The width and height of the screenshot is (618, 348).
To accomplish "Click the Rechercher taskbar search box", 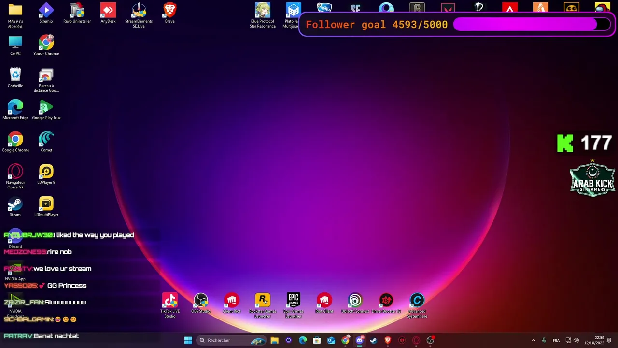I will click(x=232, y=340).
